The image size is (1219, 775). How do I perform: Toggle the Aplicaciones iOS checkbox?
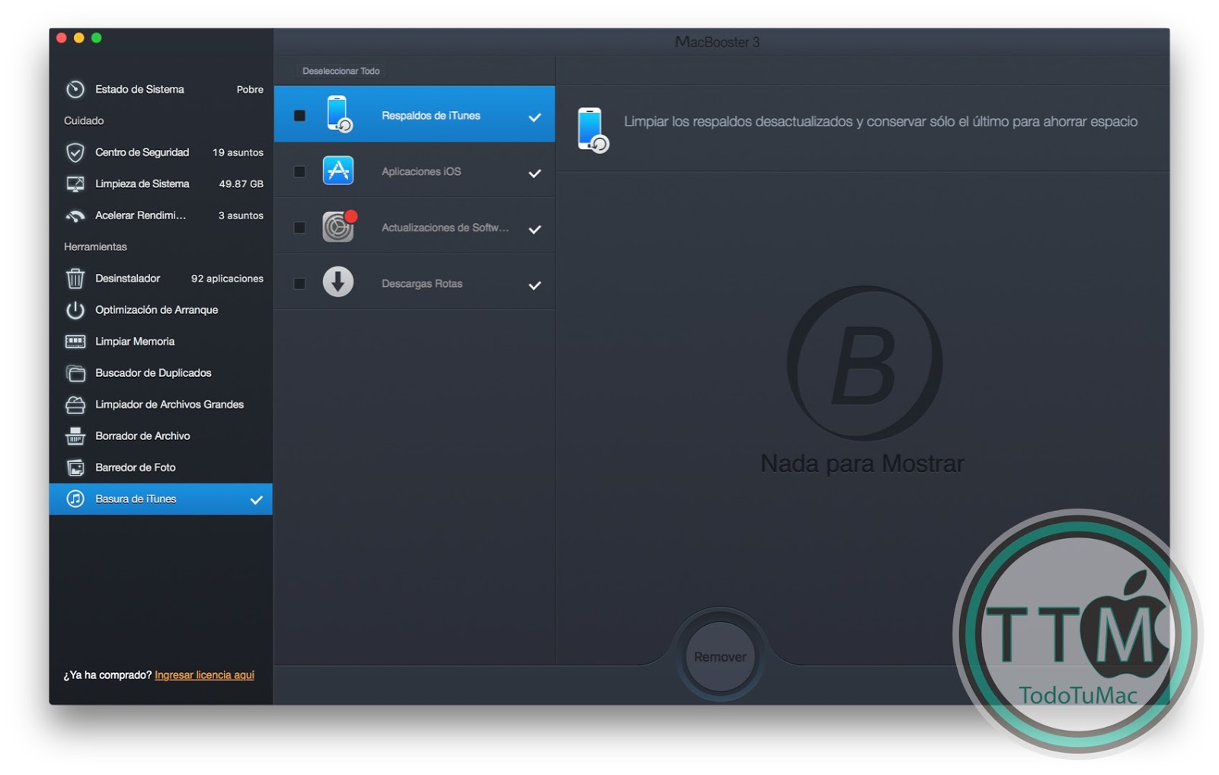[299, 171]
